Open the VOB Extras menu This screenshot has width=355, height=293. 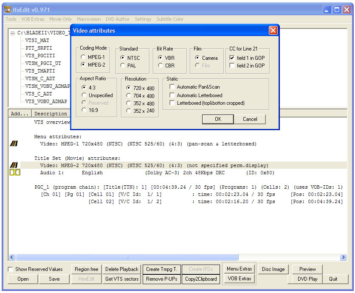point(33,19)
